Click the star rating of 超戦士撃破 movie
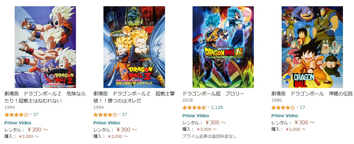 tap(105, 115)
